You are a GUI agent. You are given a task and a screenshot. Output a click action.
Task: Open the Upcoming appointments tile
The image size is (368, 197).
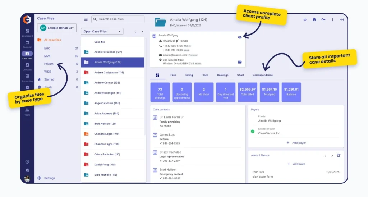pos(182,92)
